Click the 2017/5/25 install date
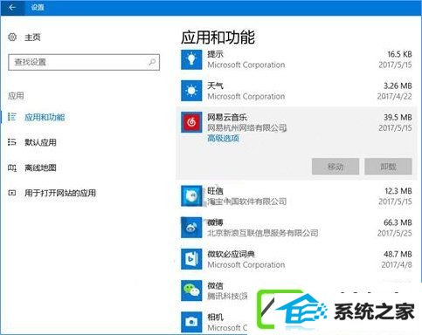This screenshot has width=422, height=335. click(395, 233)
